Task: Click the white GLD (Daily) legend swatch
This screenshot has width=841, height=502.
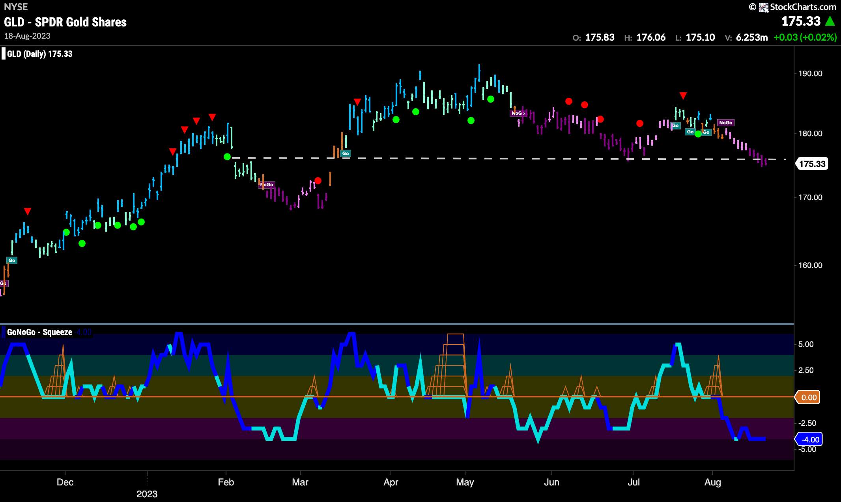Action: 4,54
